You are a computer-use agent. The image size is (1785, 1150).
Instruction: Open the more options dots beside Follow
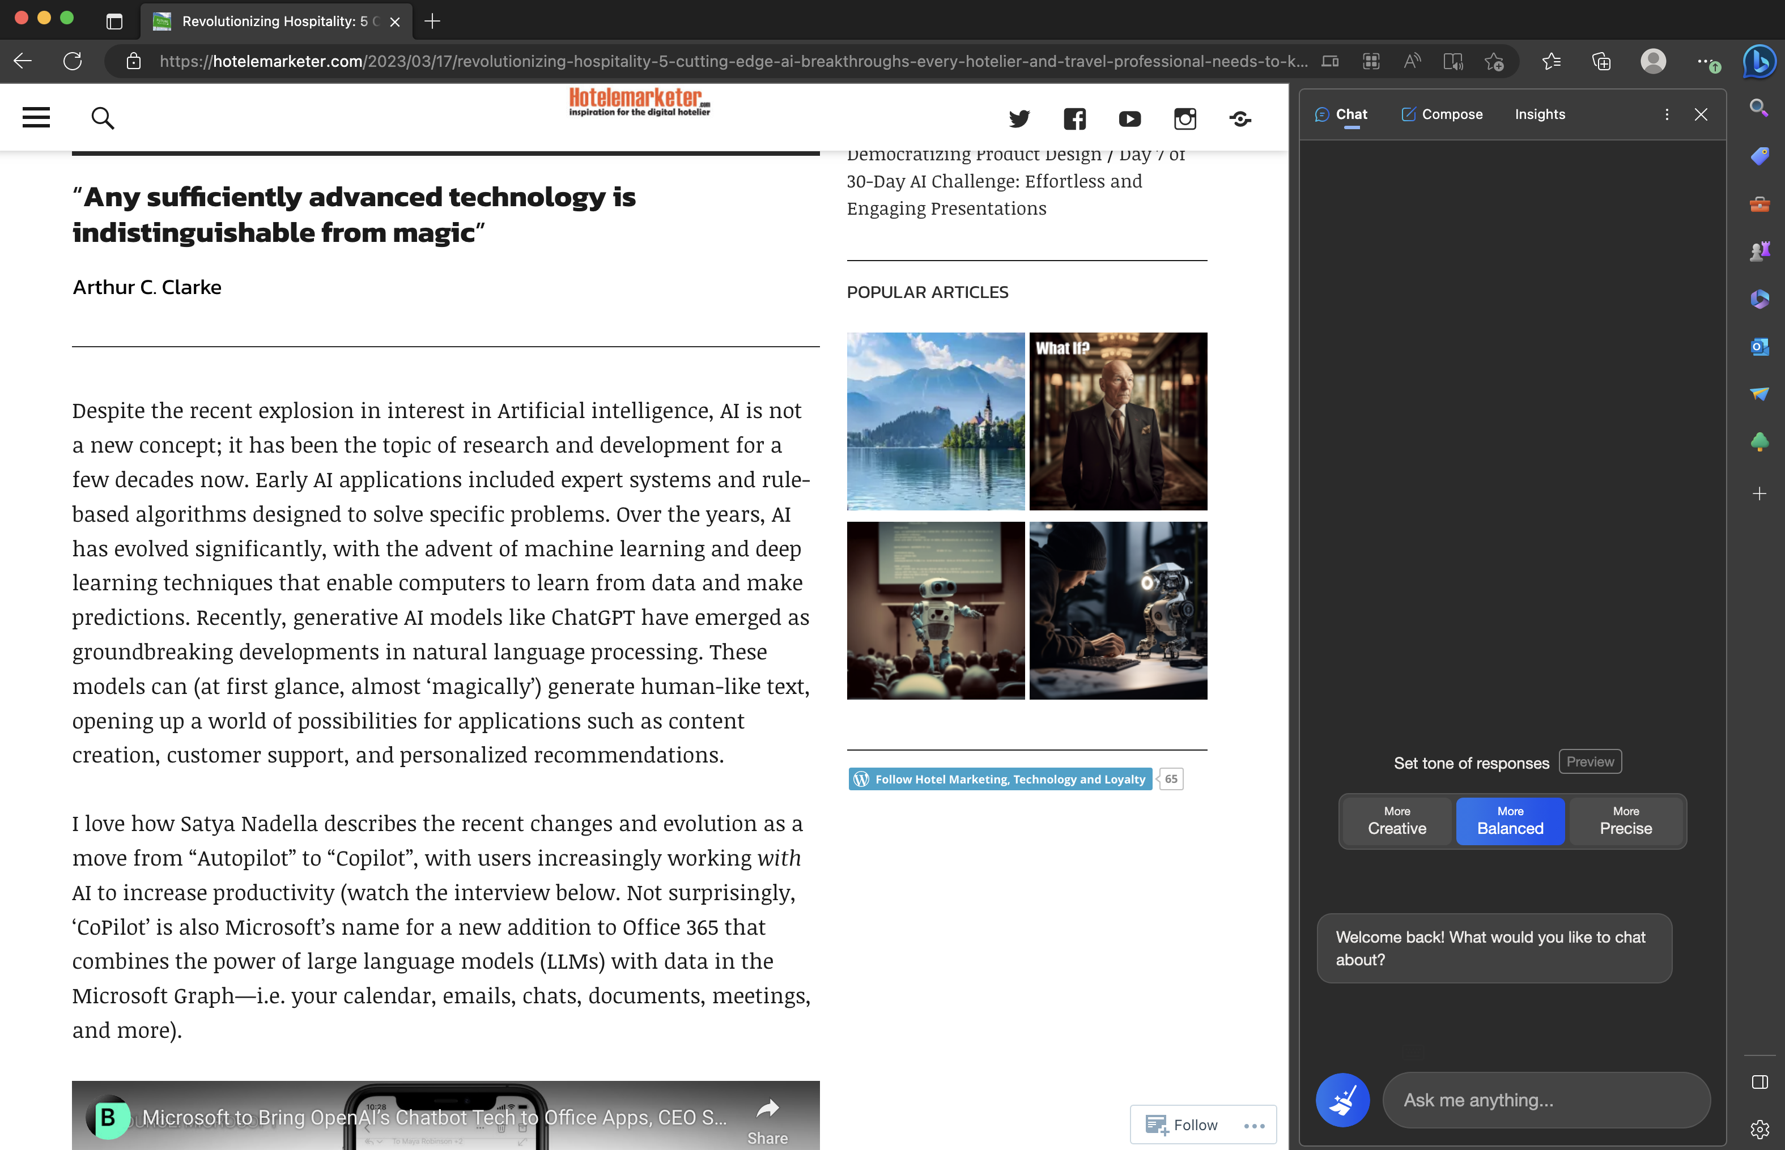(x=1254, y=1125)
